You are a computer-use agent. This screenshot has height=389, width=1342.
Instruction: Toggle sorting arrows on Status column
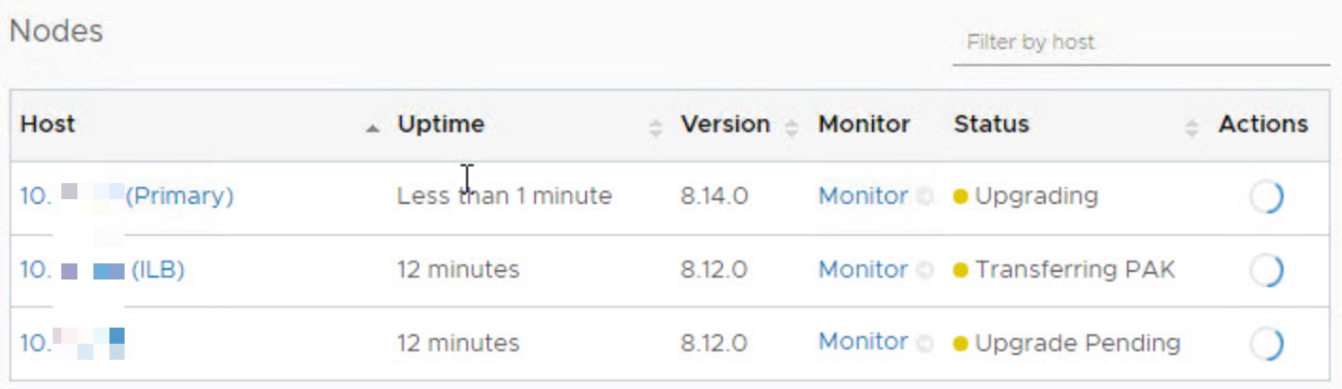pos(1192,127)
